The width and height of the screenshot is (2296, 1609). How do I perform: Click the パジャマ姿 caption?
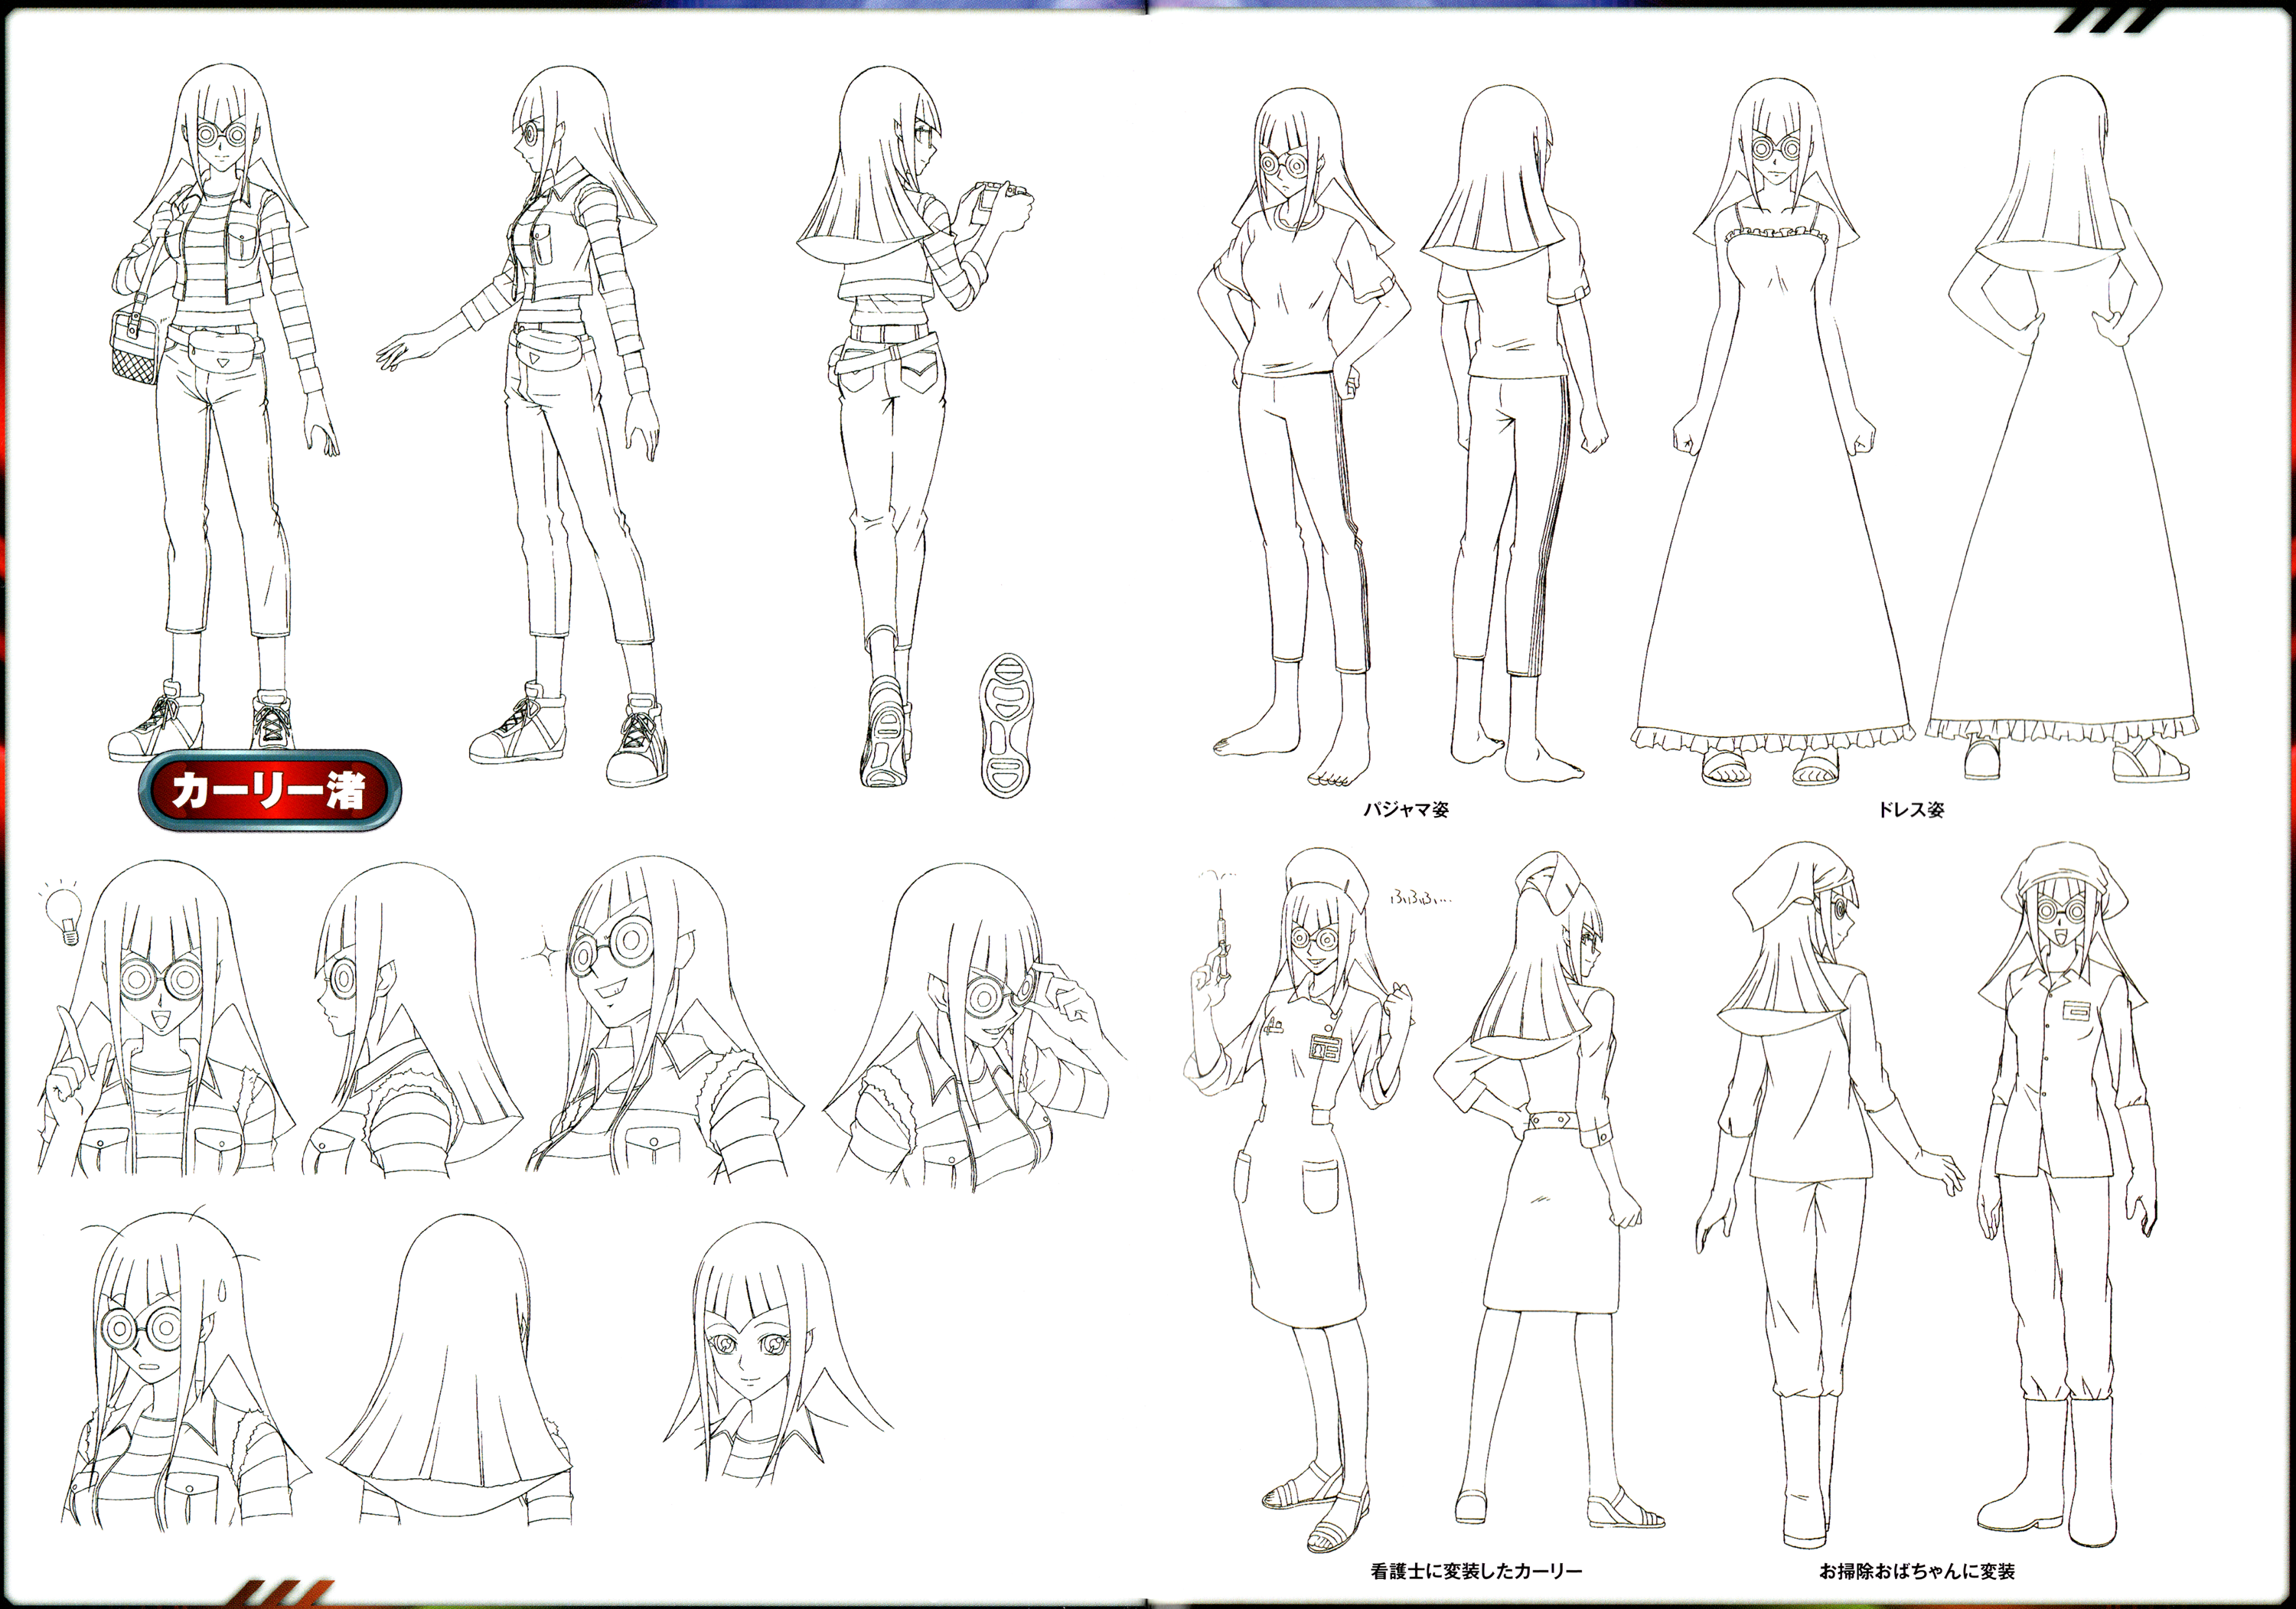point(1406,810)
